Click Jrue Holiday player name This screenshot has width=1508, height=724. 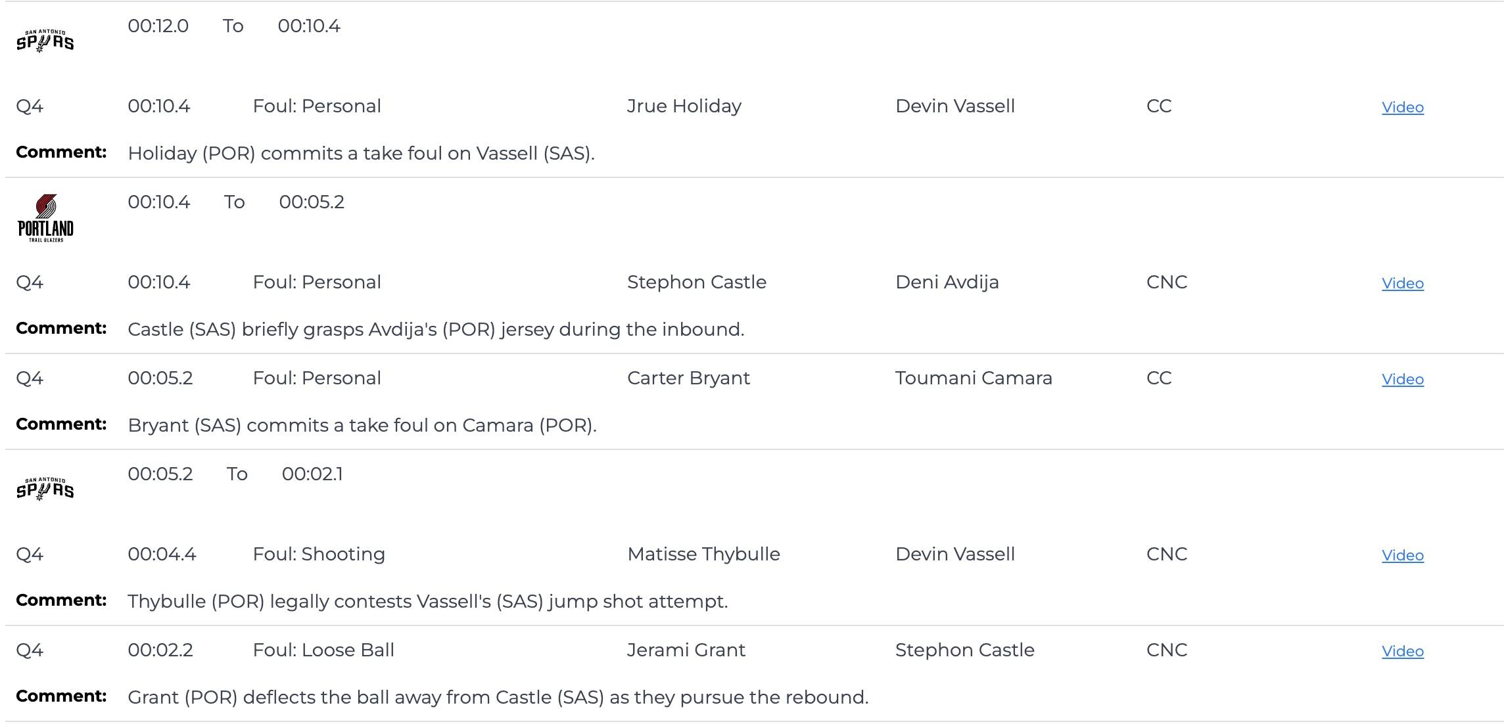[684, 106]
